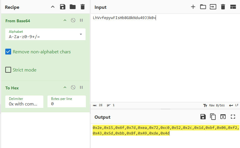Viewport: 240px width, 148px height.
Task: Collapse the From Base64 operation
Action: (65, 20)
